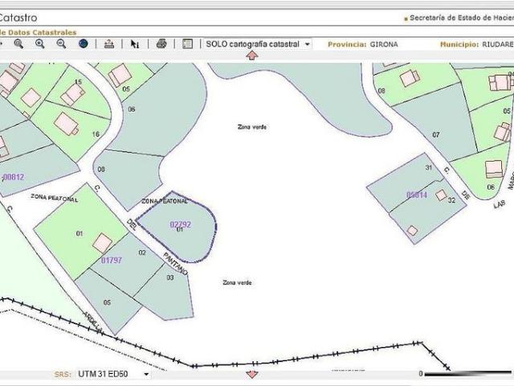The image size is (514, 386).
Task: Click the red up arrow pan control
Action: tap(251, 55)
